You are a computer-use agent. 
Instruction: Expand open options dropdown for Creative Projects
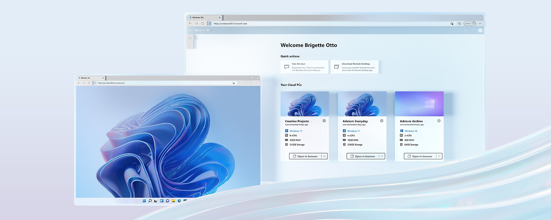point(324,156)
